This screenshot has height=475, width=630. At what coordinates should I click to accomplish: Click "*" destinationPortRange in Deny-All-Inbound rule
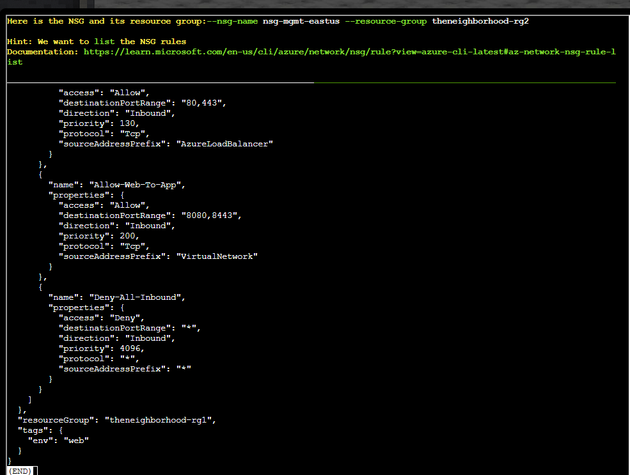(x=189, y=328)
